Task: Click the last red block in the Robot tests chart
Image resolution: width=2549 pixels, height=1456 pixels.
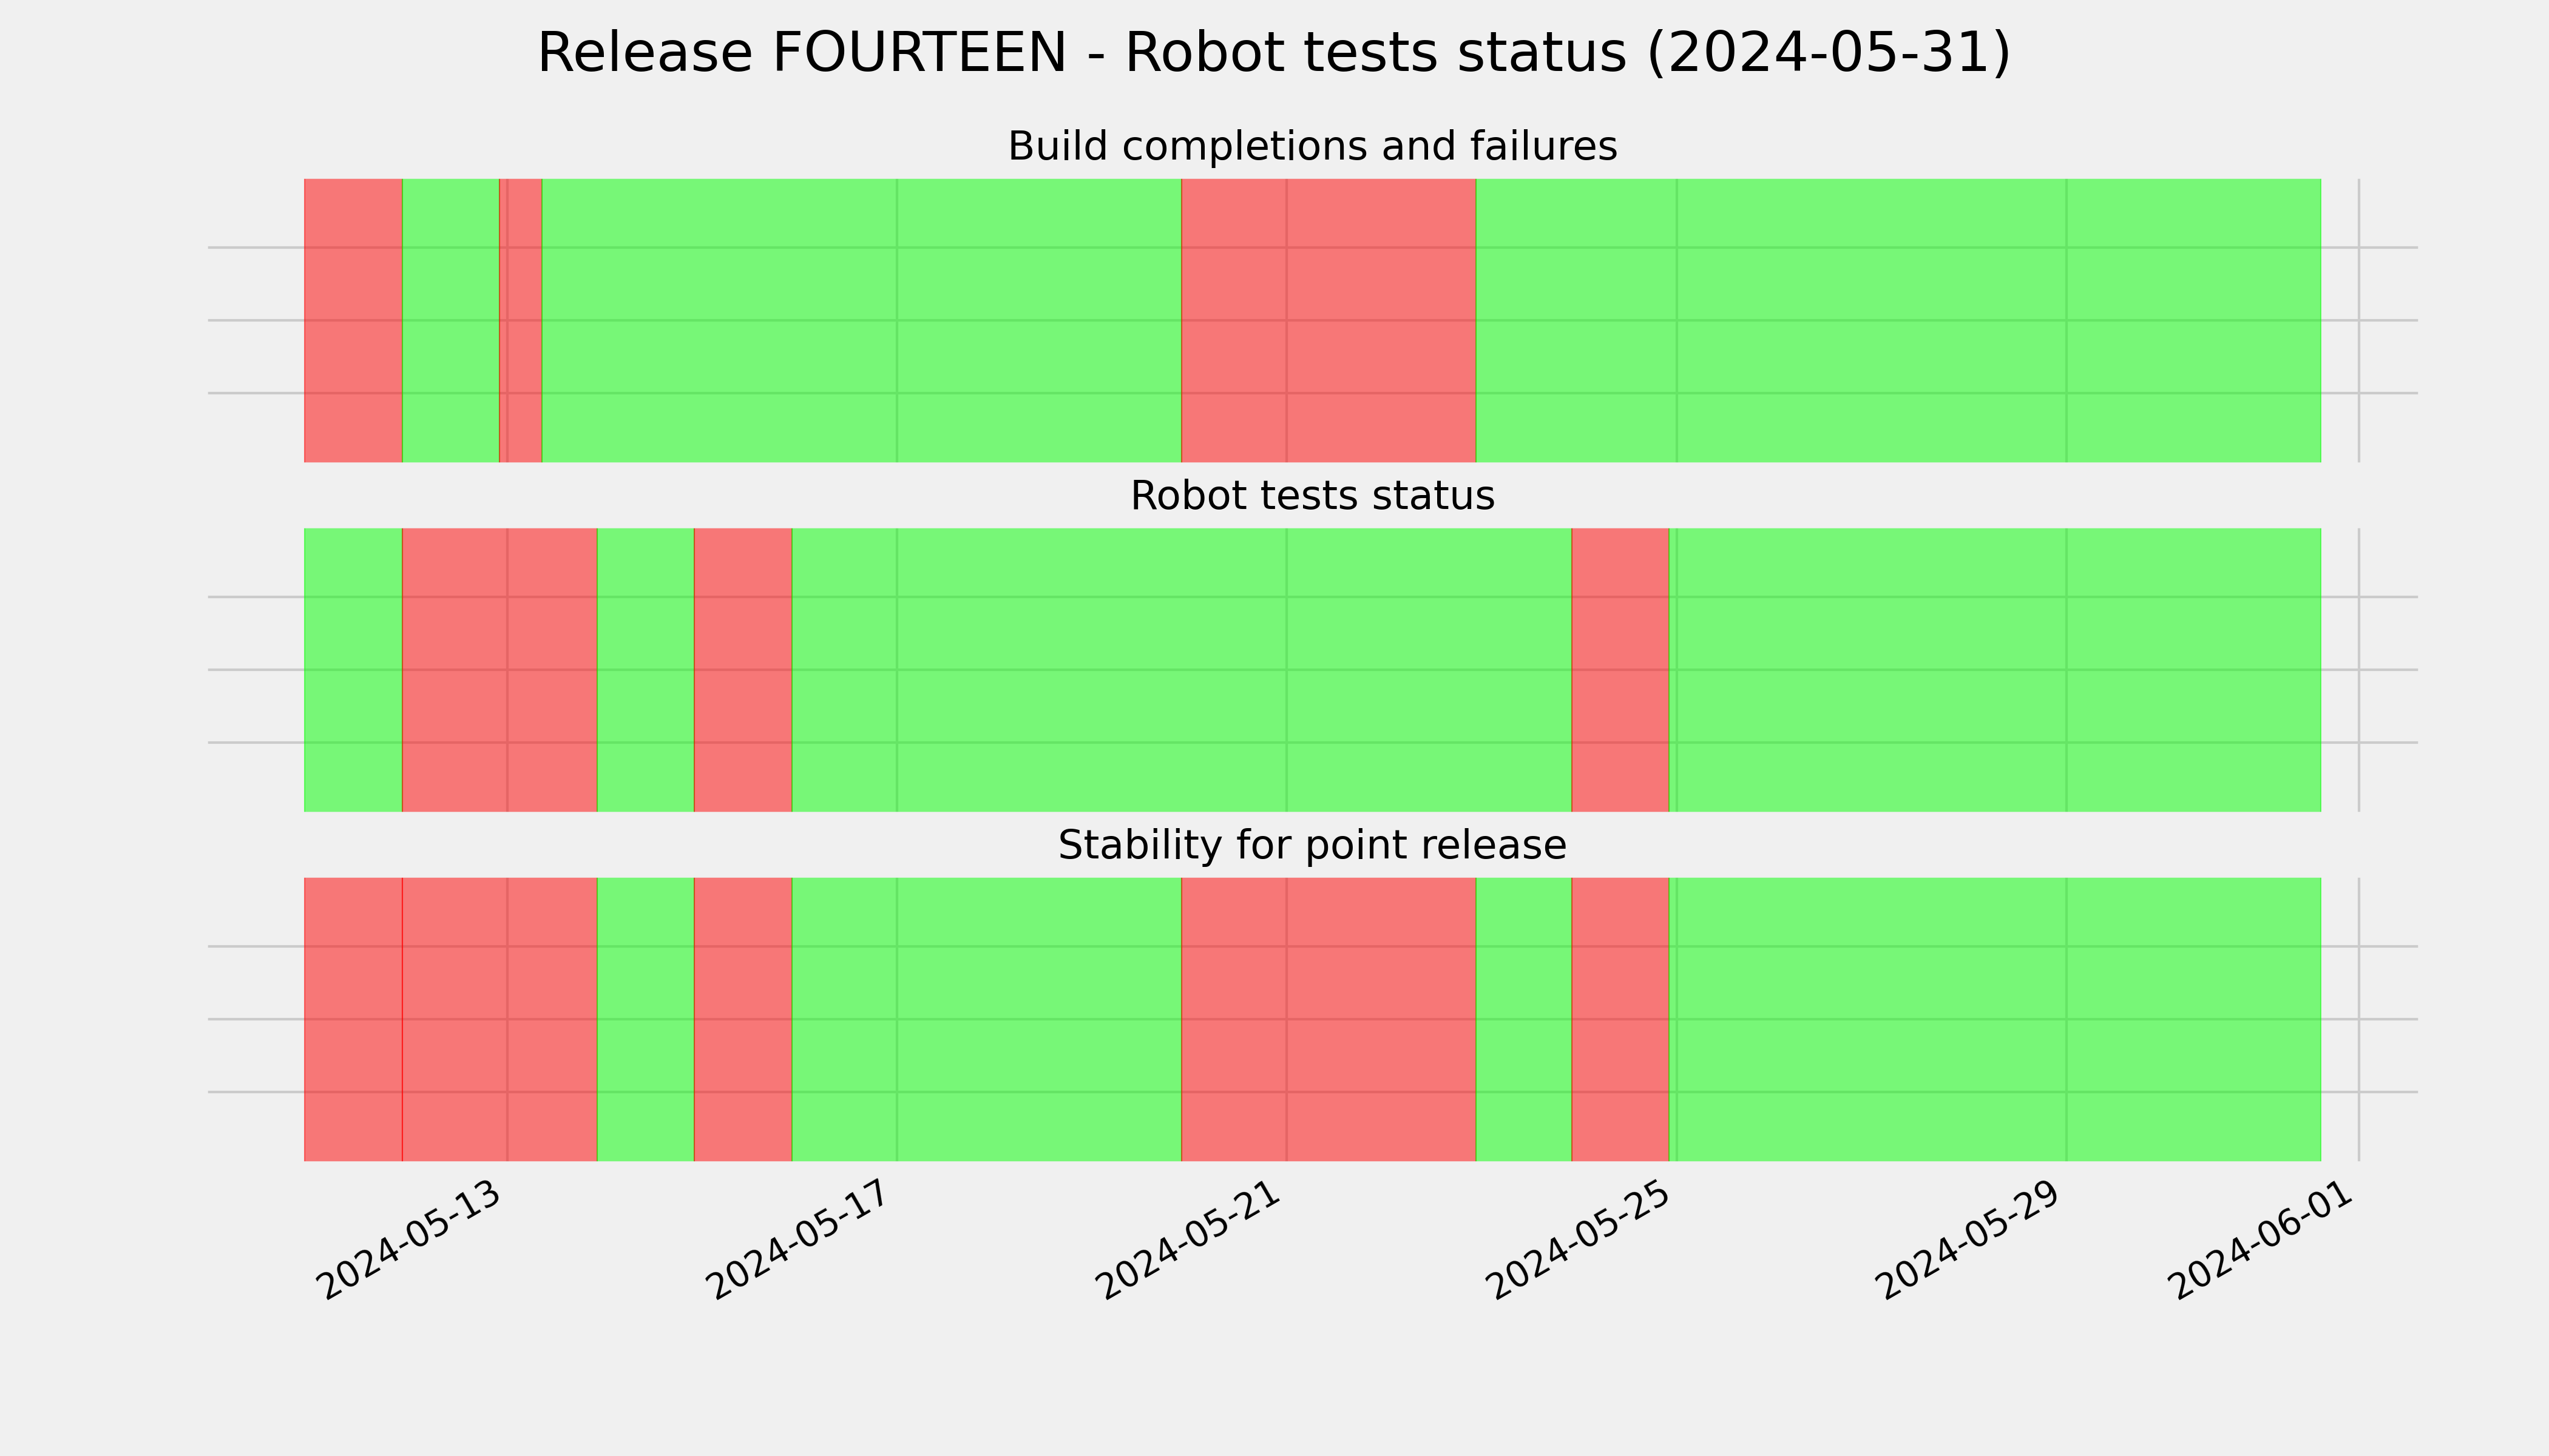Action: pos(1620,670)
